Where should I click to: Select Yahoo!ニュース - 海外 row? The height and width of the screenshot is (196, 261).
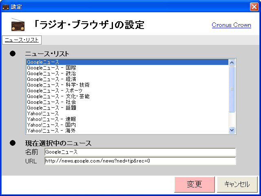click(128, 131)
